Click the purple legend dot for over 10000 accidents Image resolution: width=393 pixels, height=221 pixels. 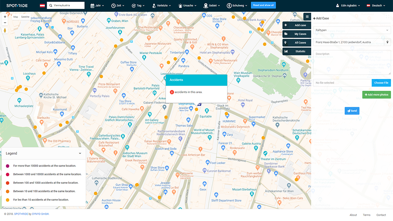[7, 166]
